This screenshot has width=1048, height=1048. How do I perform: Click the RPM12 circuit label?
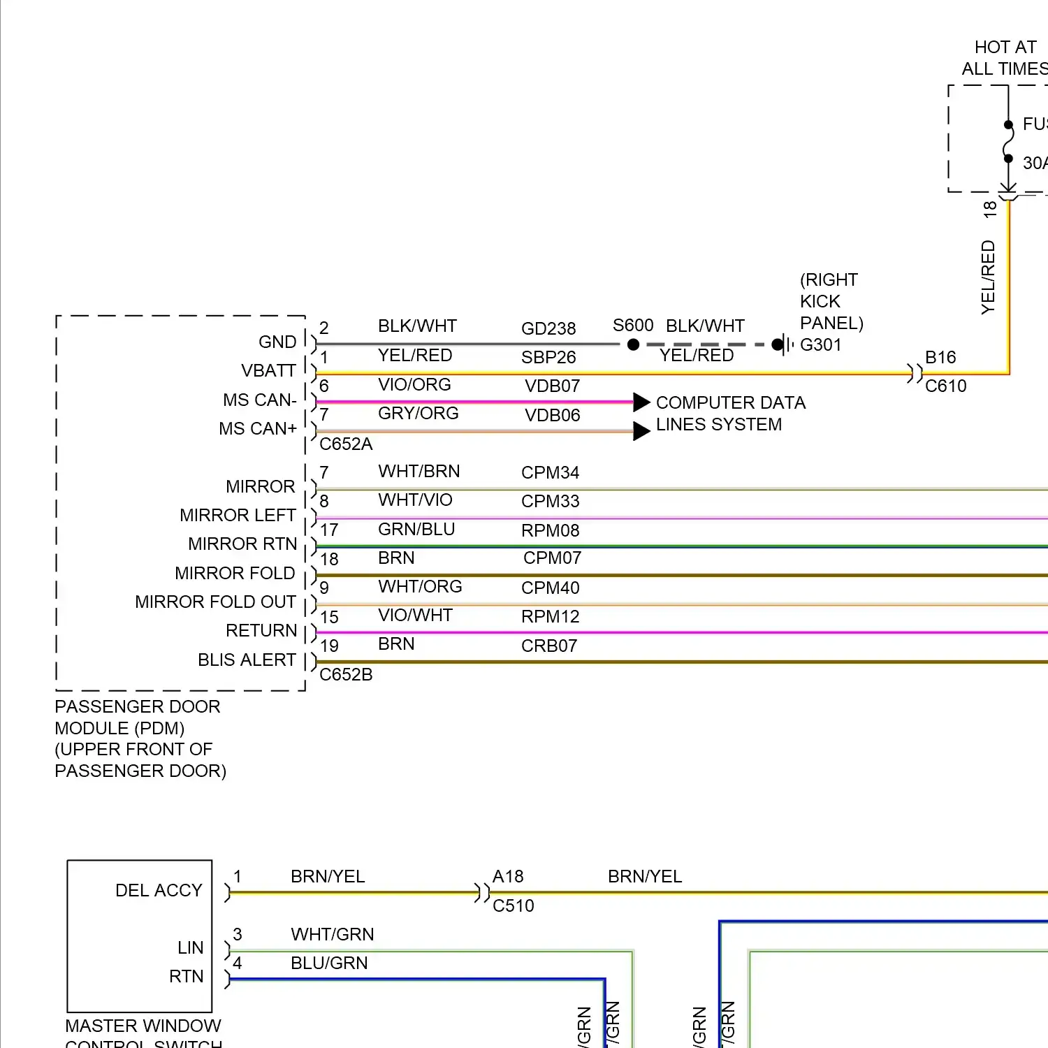coord(550,616)
